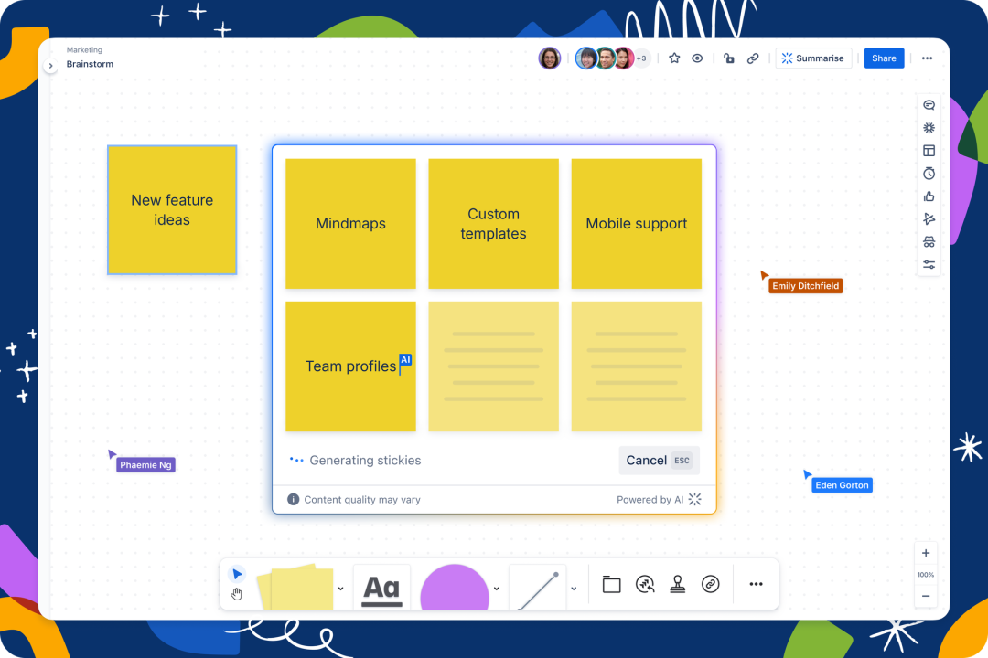This screenshot has height=658, width=988.
Task: Click the blue Share button
Action: pyautogui.click(x=884, y=58)
